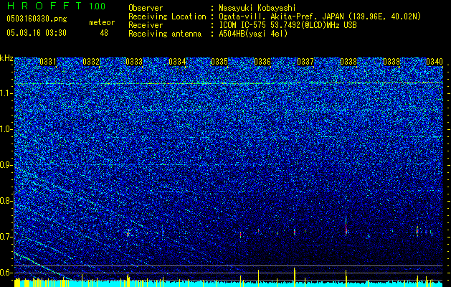Click the 0338 time marker
Viewport: 451px width, 287px height.
pos(348,62)
